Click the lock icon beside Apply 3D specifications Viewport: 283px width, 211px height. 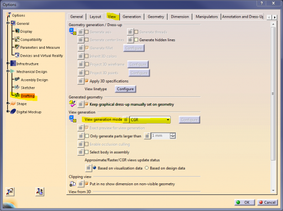tap(81, 81)
